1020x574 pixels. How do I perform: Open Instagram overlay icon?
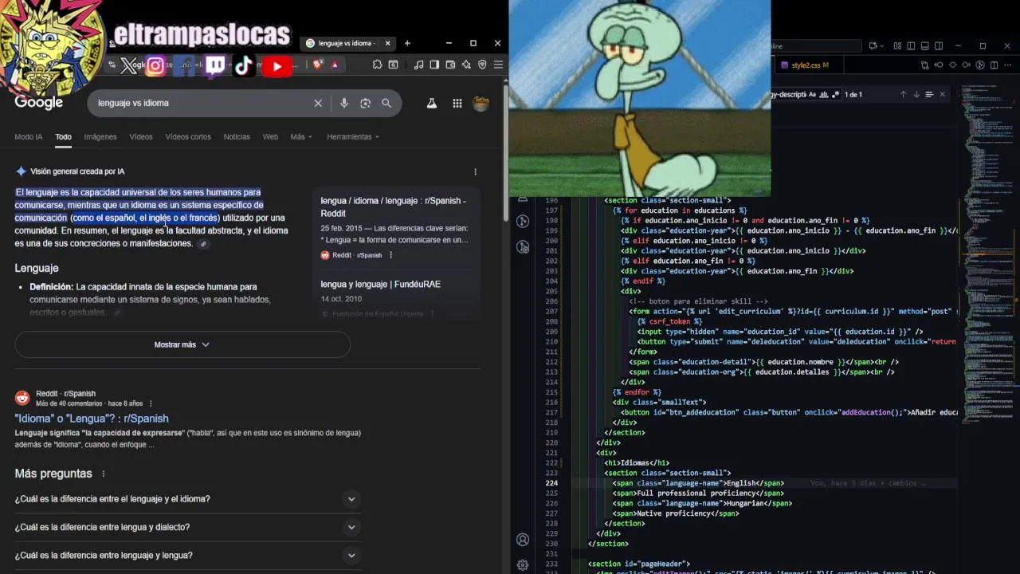click(155, 66)
